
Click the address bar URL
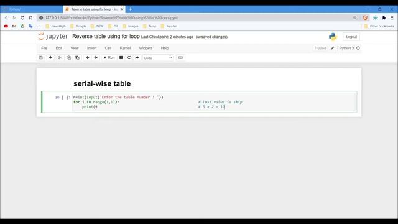[x=112, y=18]
